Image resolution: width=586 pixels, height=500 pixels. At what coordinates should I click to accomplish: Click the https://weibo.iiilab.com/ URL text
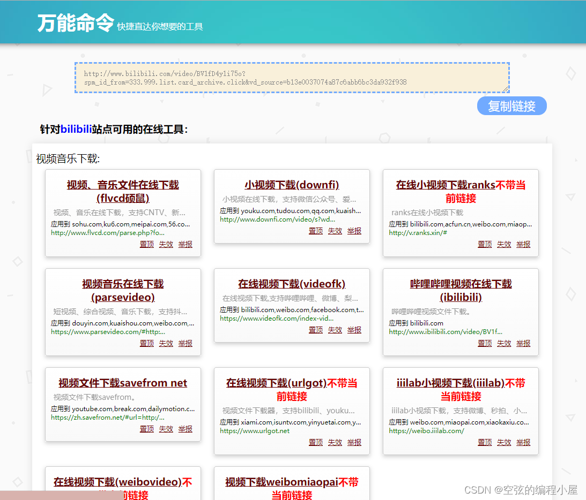pyautogui.click(x=426, y=431)
